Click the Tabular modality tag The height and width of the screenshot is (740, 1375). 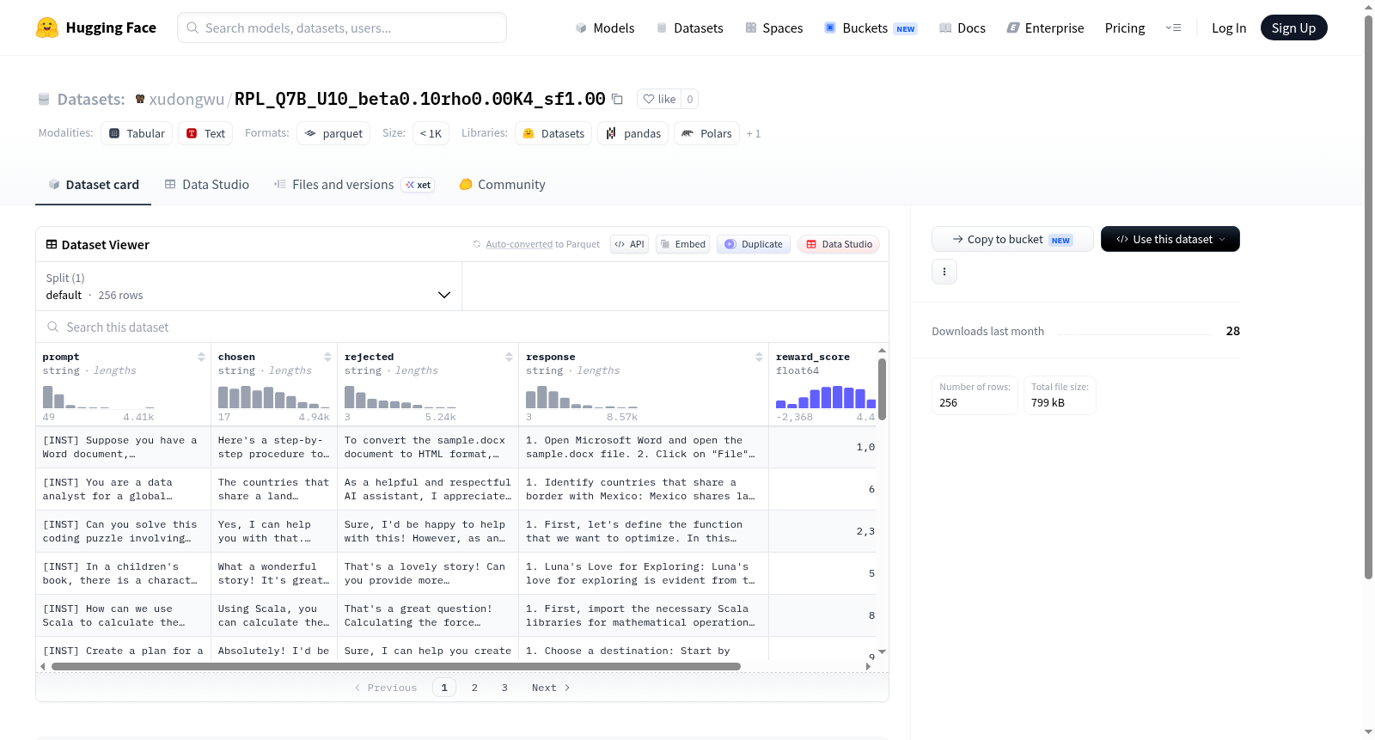[x=137, y=133]
